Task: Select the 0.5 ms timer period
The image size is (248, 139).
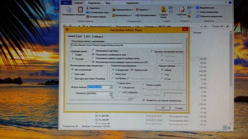Action: (x=162, y=79)
